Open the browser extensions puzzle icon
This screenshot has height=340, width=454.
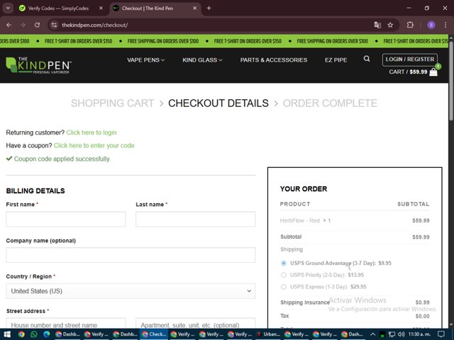click(x=410, y=25)
